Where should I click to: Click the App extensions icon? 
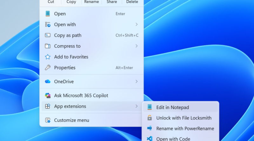(48, 106)
